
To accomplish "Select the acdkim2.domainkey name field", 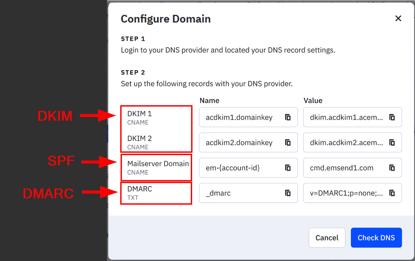I will pyautogui.click(x=248, y=143).
